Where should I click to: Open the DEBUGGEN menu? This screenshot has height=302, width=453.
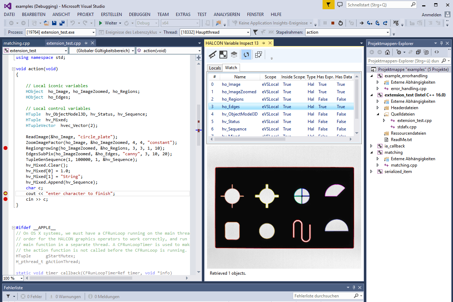[139, 15]
